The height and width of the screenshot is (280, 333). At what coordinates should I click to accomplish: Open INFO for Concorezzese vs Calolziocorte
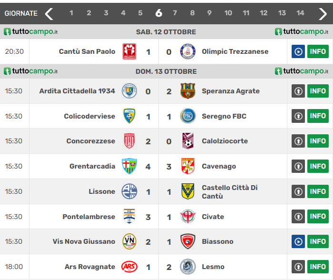(x=318, y=141)
